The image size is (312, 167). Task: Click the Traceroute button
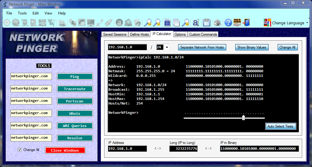tap(75, 89)
